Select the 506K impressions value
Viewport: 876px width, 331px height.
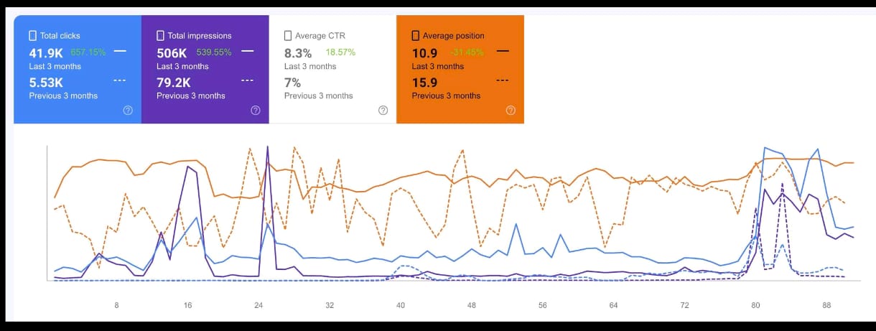(x=172, y=52)
